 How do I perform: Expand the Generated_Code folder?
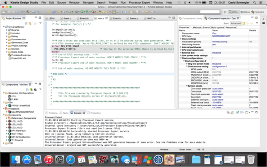[x=7, y=43]
